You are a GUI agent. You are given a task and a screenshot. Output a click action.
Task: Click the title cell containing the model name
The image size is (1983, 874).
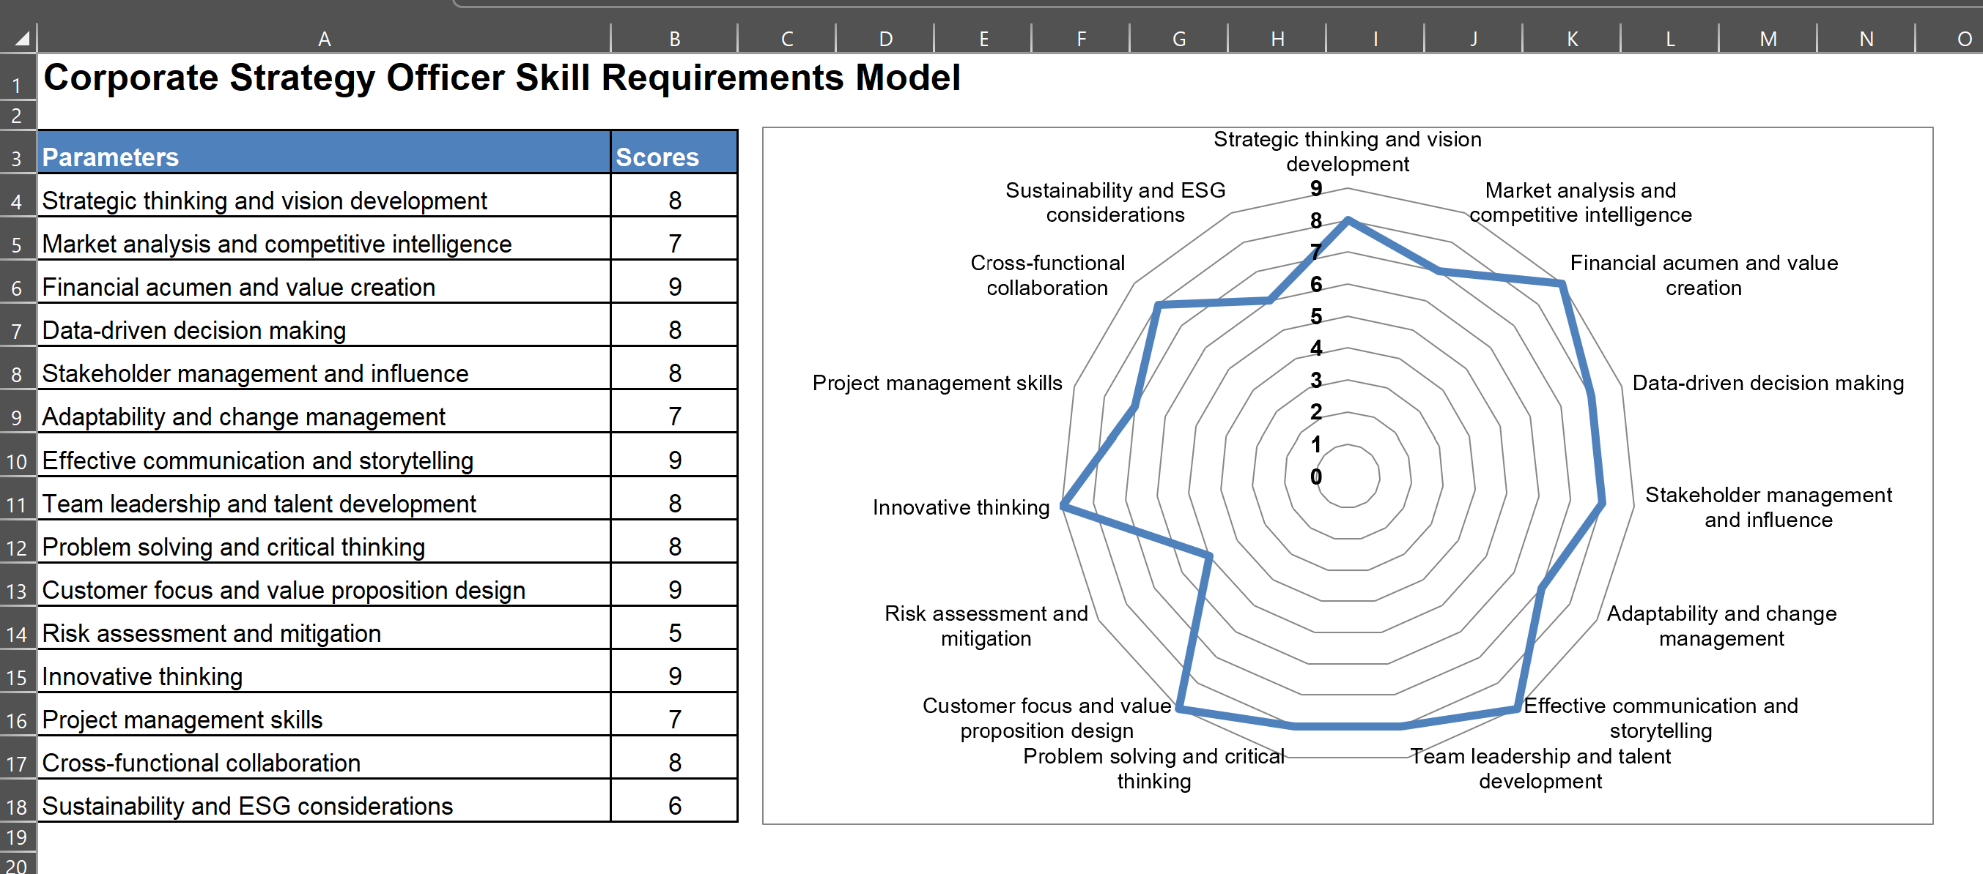(x=323, y=77)
